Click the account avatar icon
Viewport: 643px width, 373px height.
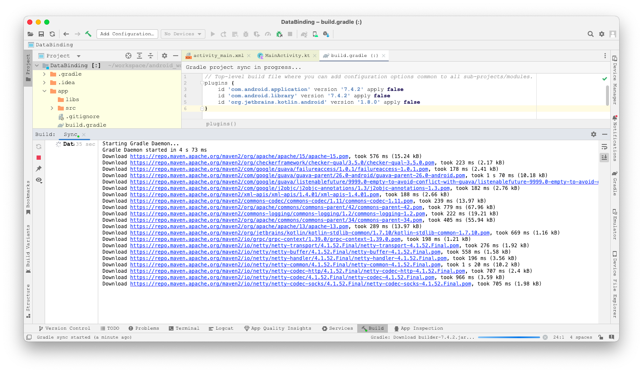pos(613,34)
